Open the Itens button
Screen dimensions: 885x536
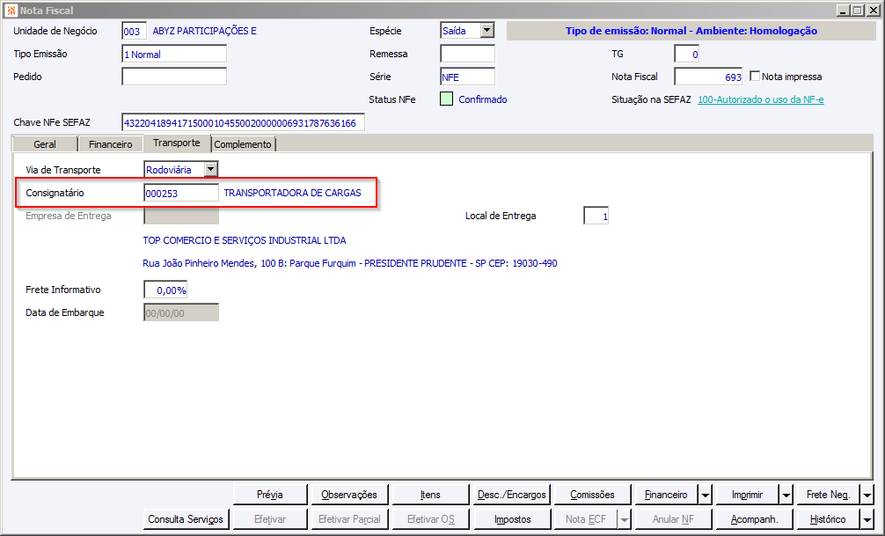coord(430,495)
